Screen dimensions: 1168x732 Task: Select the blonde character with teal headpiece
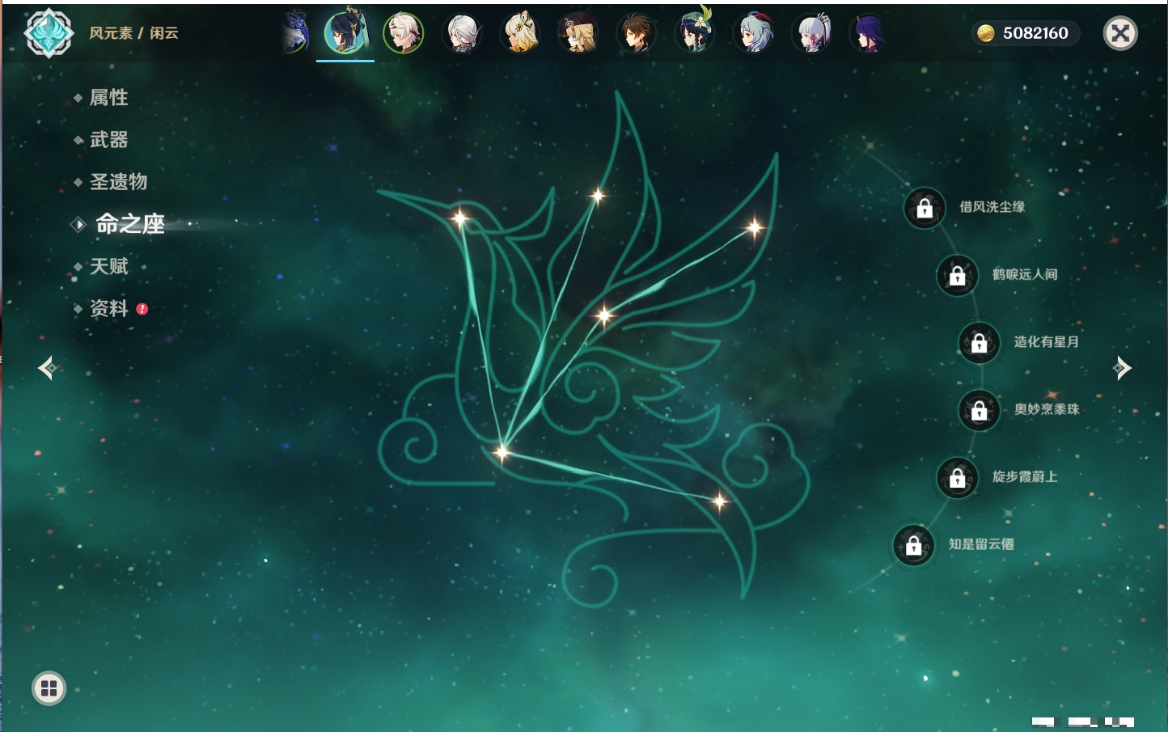pyautogui.click(x=520, y=33)
